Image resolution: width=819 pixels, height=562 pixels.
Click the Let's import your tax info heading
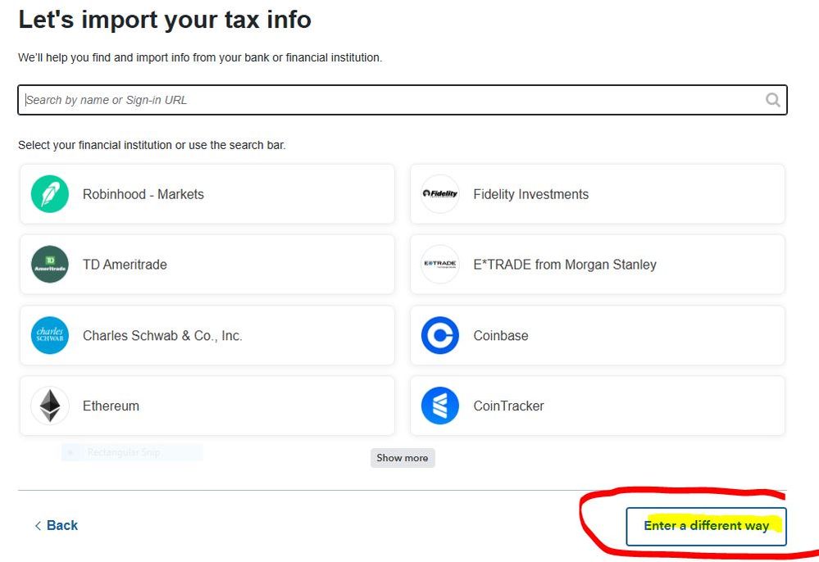click(x=165, y=20)
